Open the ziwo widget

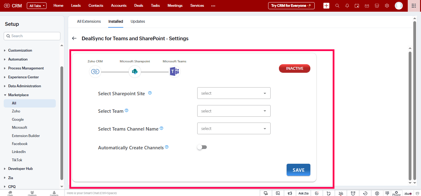[x=408, y=194]
